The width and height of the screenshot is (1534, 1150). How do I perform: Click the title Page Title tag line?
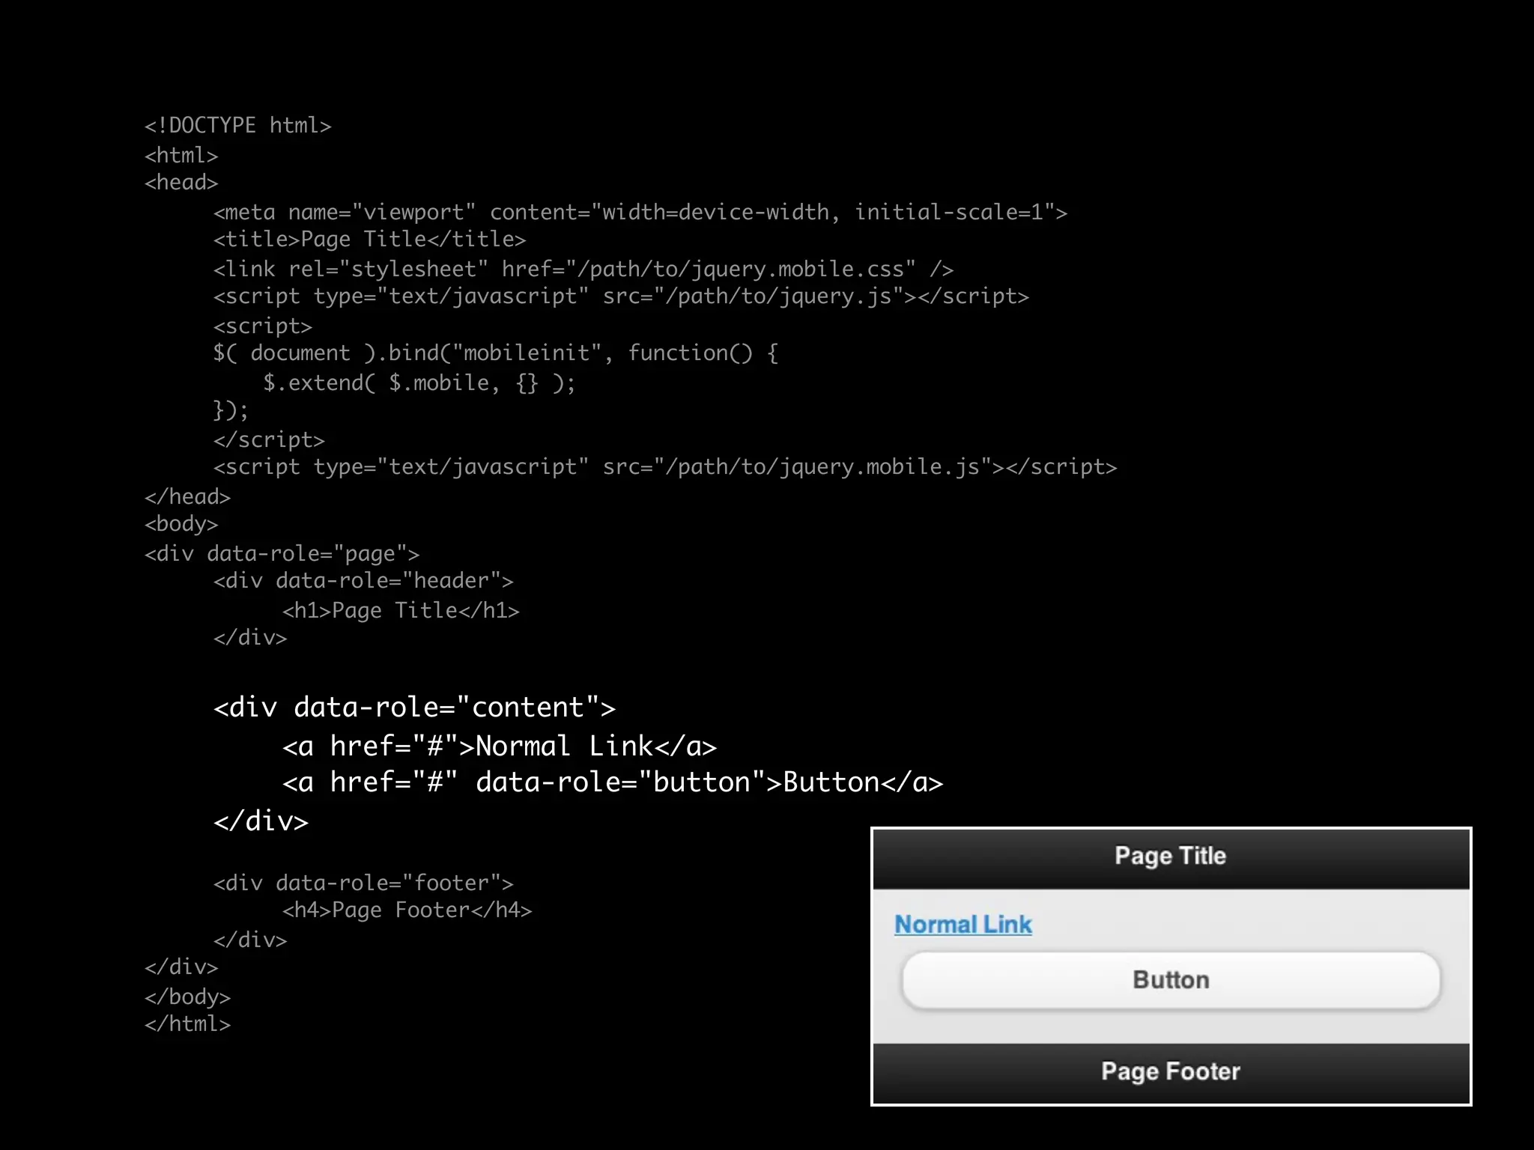tap(369, 240)
